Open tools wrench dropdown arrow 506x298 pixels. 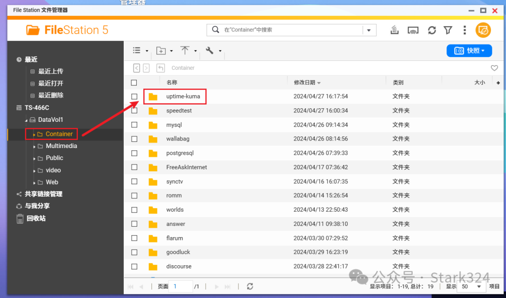click(x=220, y=51)
